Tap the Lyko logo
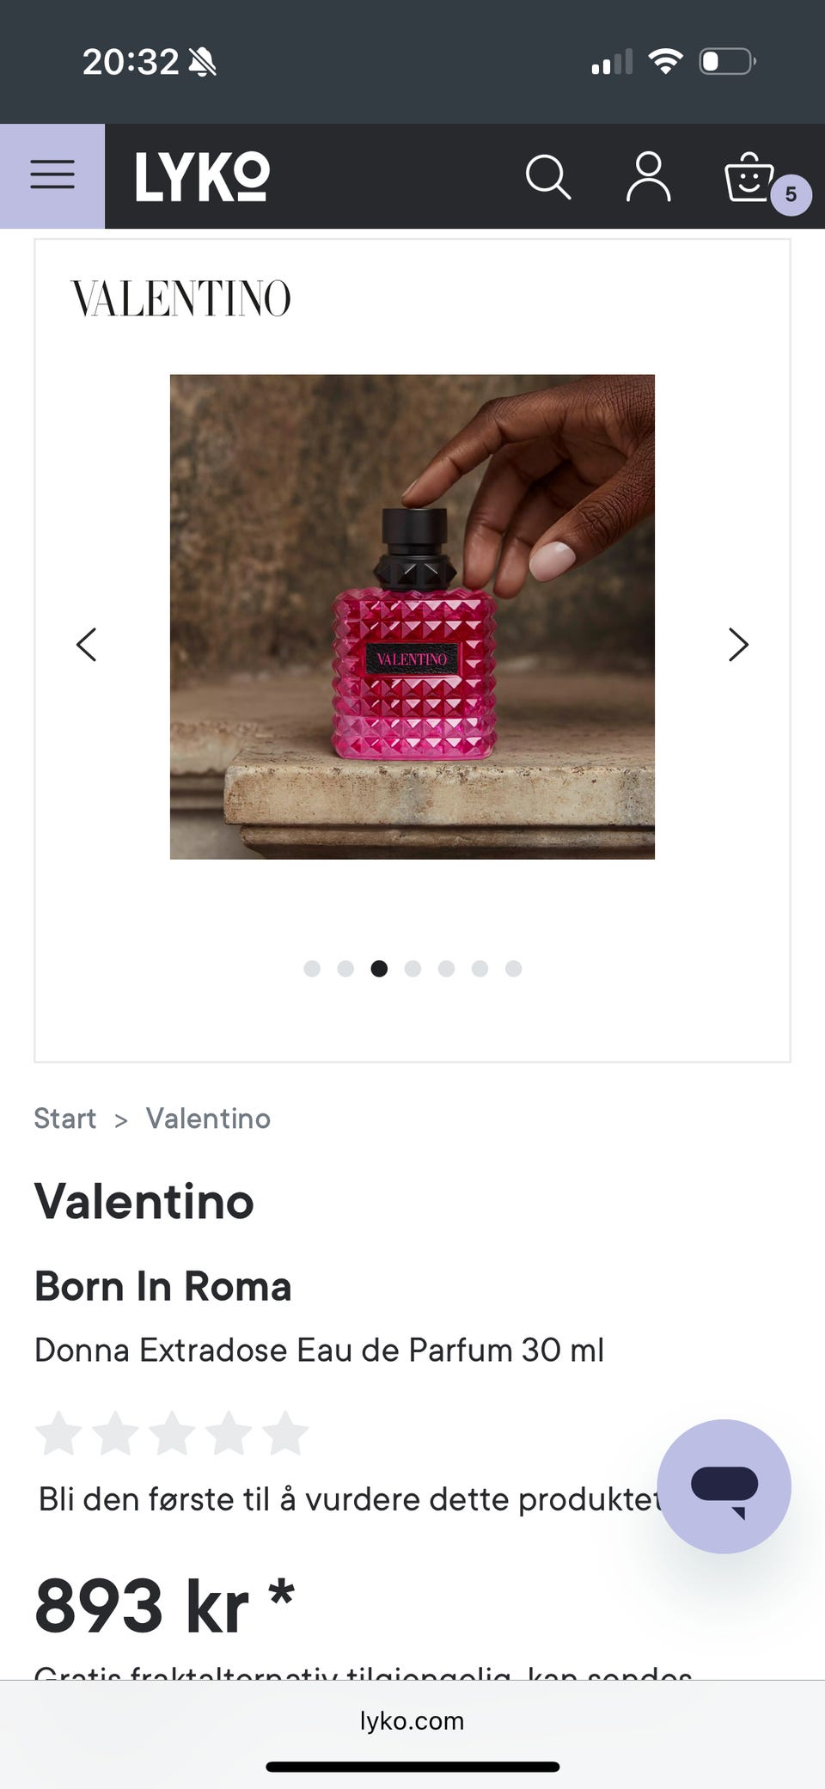Screen dimensions: 825x1789 coord(202,177)
